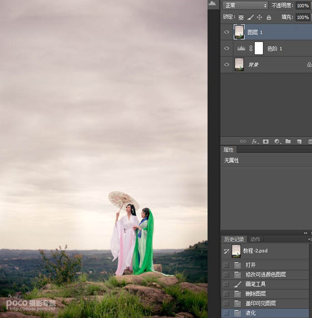Add a layer mask
Viewport: 312px width, 318px height.
click(266, 141)
